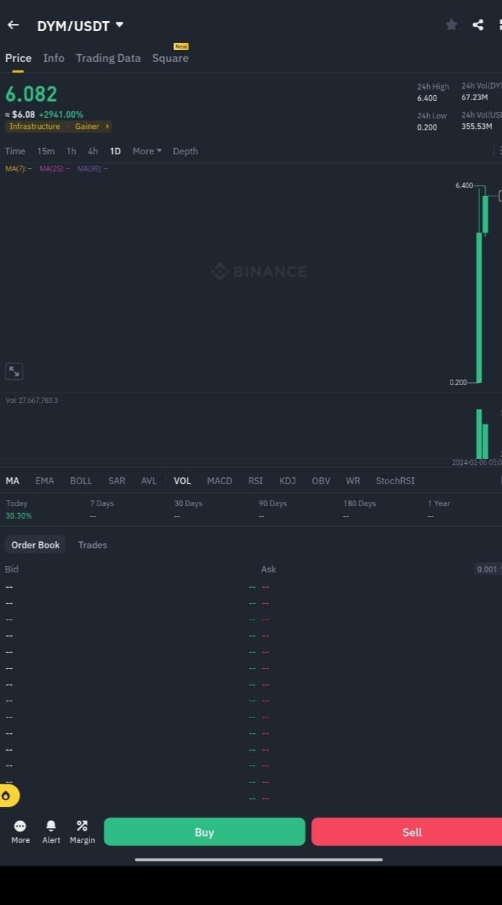The height and width of the screenshot is (905, 502).
Task: Tap the Infrastructure Gainer tag
Action: pyautogui.click(x=59, y=127)
